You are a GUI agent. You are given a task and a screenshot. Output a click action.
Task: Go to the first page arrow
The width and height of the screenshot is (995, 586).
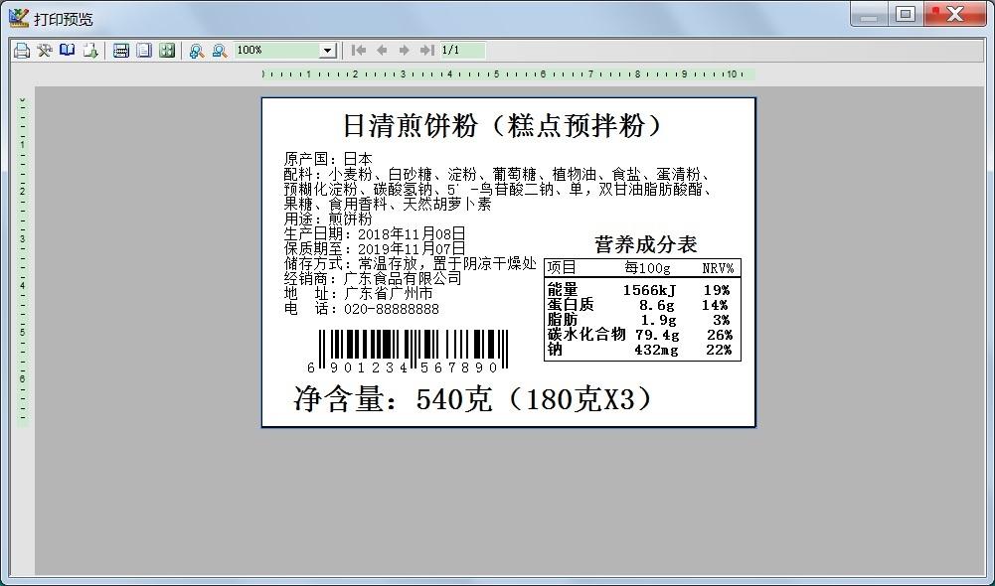tap(359, 50)
